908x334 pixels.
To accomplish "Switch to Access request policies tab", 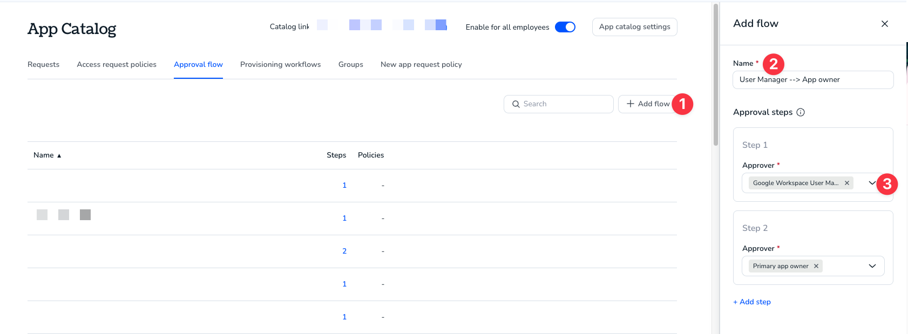I will pos(117,64).
